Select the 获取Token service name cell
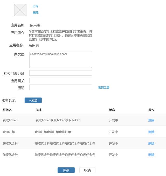Screen dimensions: 166x176 (10, 120)
